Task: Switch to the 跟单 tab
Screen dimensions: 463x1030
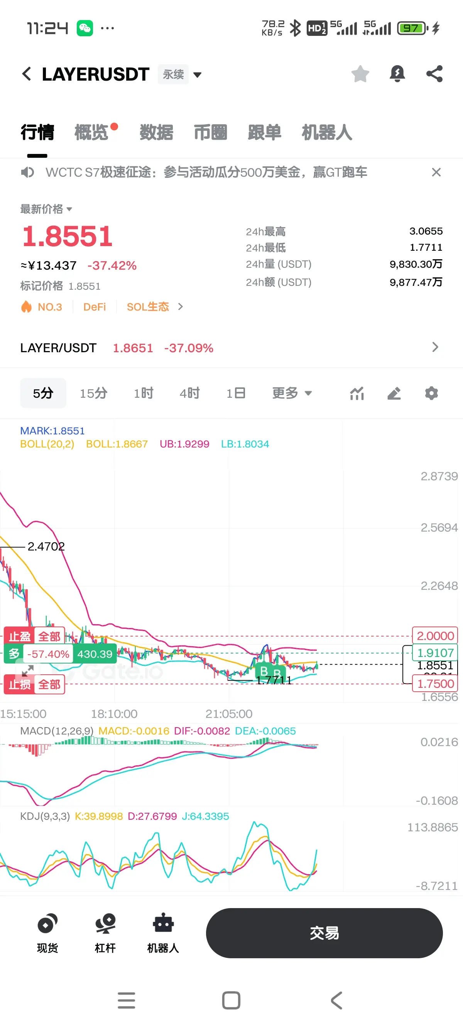Action: tap(264, 132)
